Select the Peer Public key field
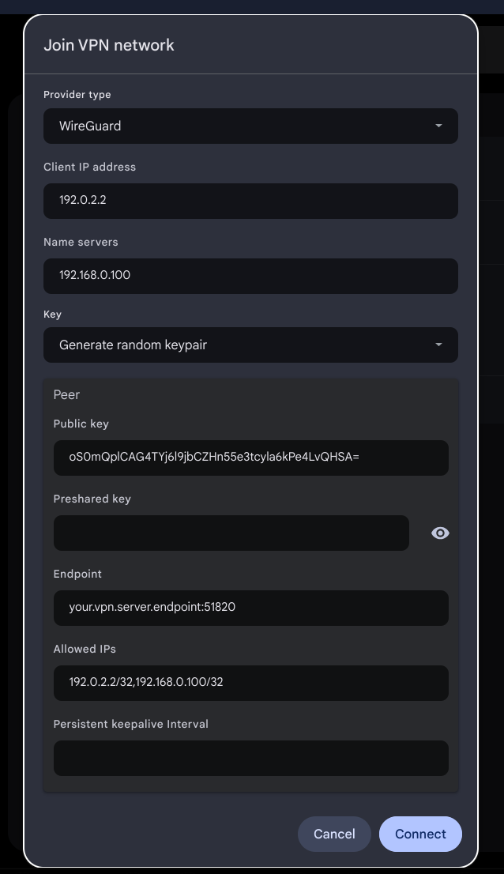The image size is (504, 874). click(250, 458)
